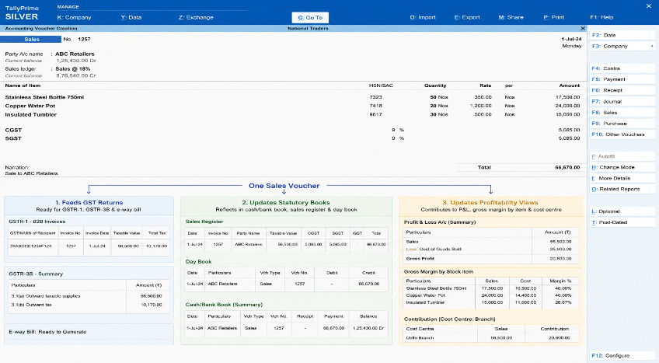Click GSTR-3B - Summary section title

click(36, 274)
